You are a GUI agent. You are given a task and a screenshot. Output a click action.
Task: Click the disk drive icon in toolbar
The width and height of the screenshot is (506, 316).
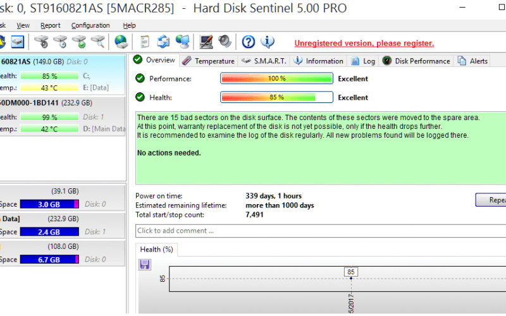tap(18, 42)
